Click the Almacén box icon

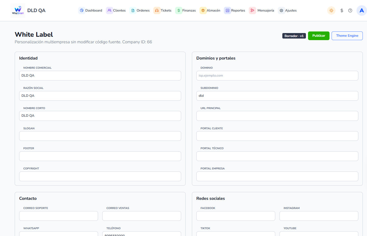(x=203, y=10)
